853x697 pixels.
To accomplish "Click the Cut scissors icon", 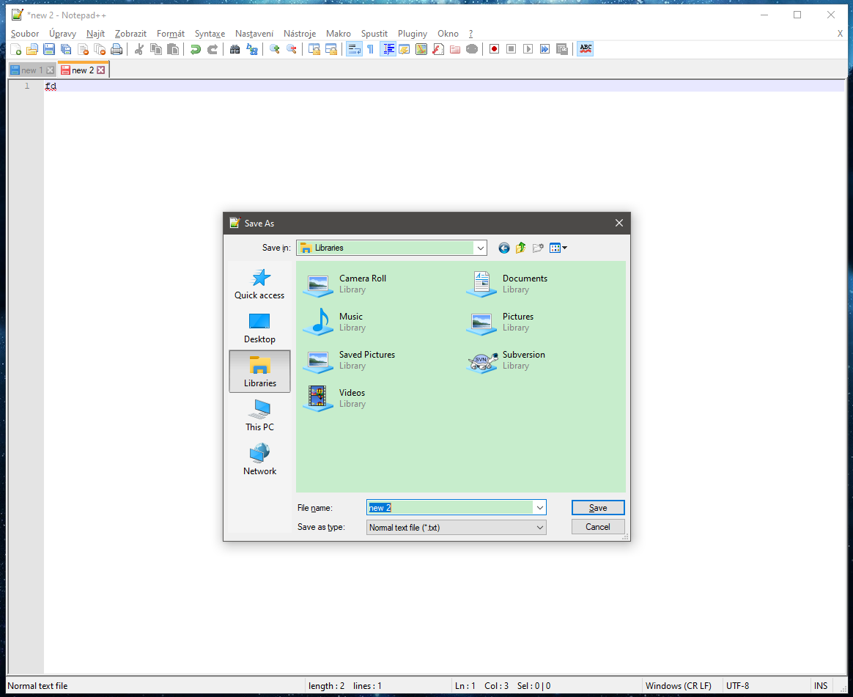I will [x=139, y=49].
